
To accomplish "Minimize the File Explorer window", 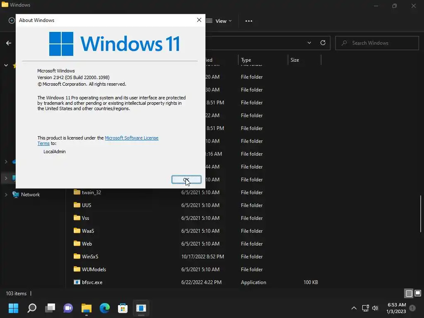I will [376, 5].
